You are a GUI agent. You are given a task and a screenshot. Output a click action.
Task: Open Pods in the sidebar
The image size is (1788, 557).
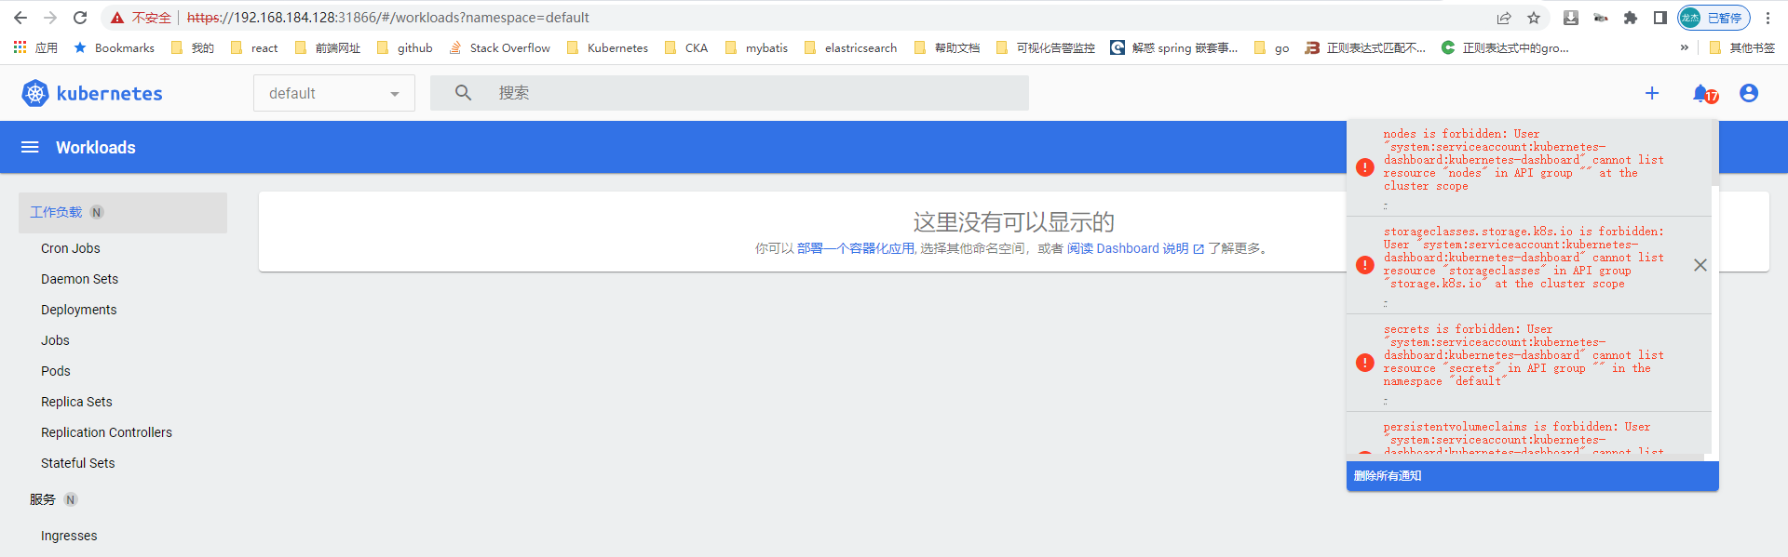click(56, 371)
